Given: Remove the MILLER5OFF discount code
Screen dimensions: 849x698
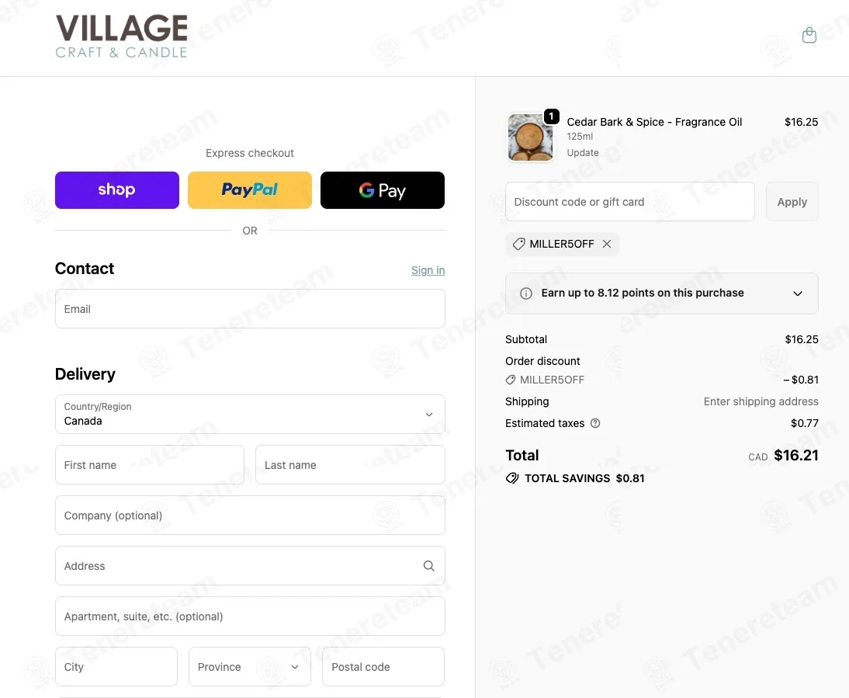Looking at the screenshot, I should tap(606, 245).
